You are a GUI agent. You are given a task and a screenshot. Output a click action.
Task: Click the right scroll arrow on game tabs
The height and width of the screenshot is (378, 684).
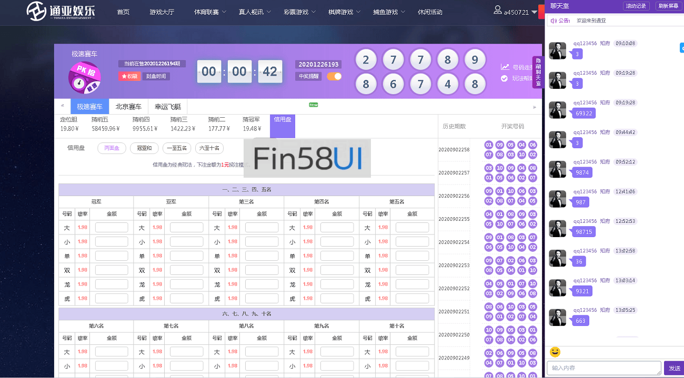coord(535,107)
